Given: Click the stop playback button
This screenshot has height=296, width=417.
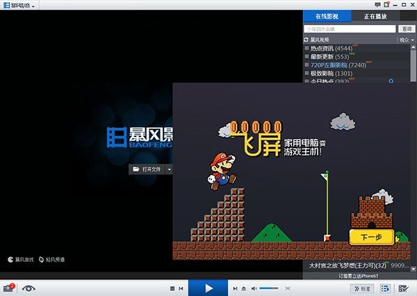Looking at the screenshot, I should [x=172, y=288].
